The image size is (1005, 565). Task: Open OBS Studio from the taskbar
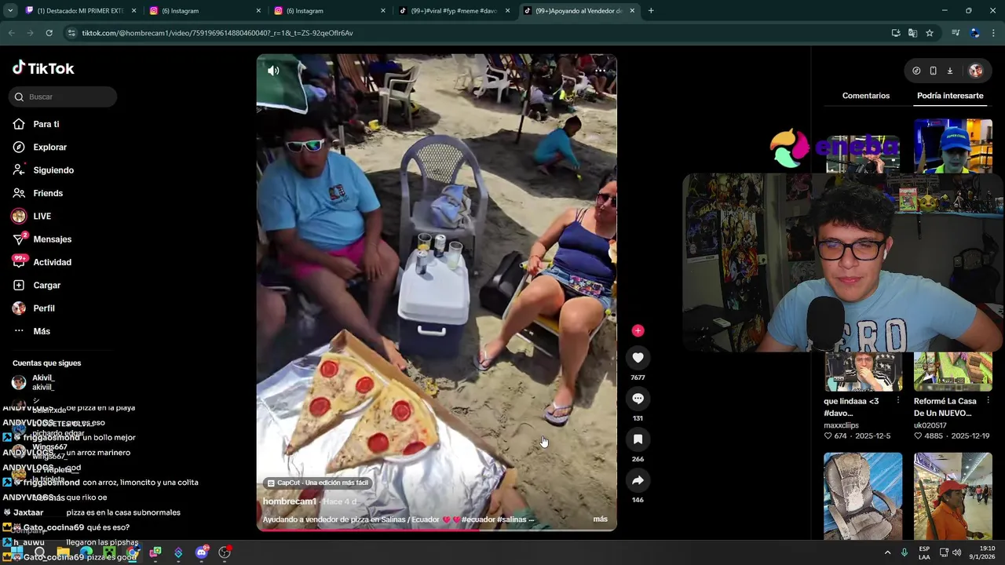point(225,552)
